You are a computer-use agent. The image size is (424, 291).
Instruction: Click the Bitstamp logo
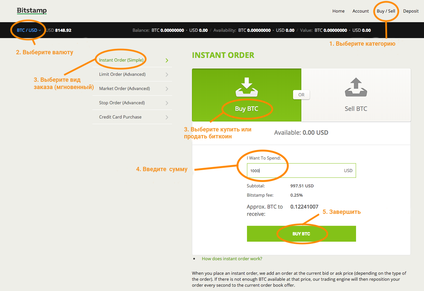pos(32,11)
